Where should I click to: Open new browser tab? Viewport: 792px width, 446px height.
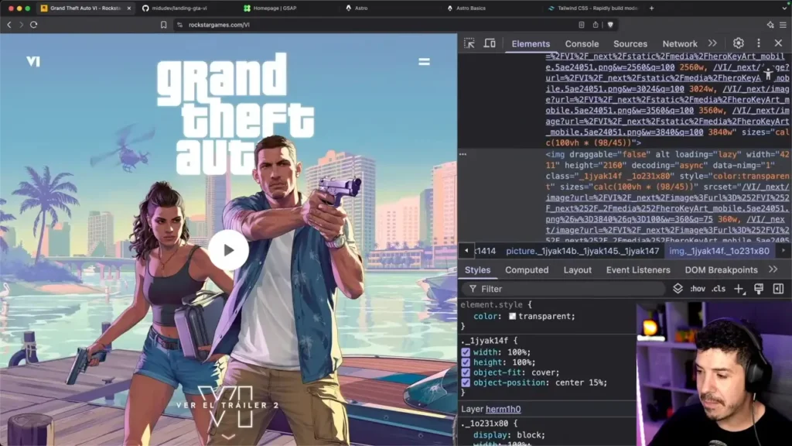pyautogui.click(x=651, y=8)
